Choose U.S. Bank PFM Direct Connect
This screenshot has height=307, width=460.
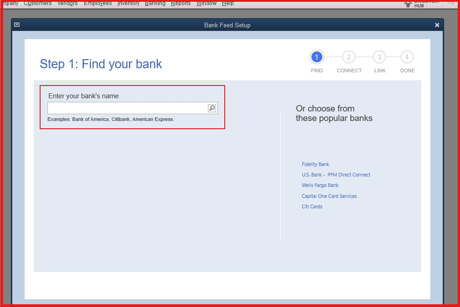(x=336, y=175)
